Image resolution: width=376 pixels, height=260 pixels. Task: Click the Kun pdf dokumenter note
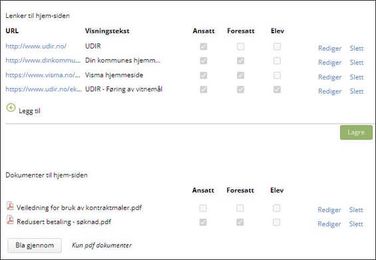point(102,245)
